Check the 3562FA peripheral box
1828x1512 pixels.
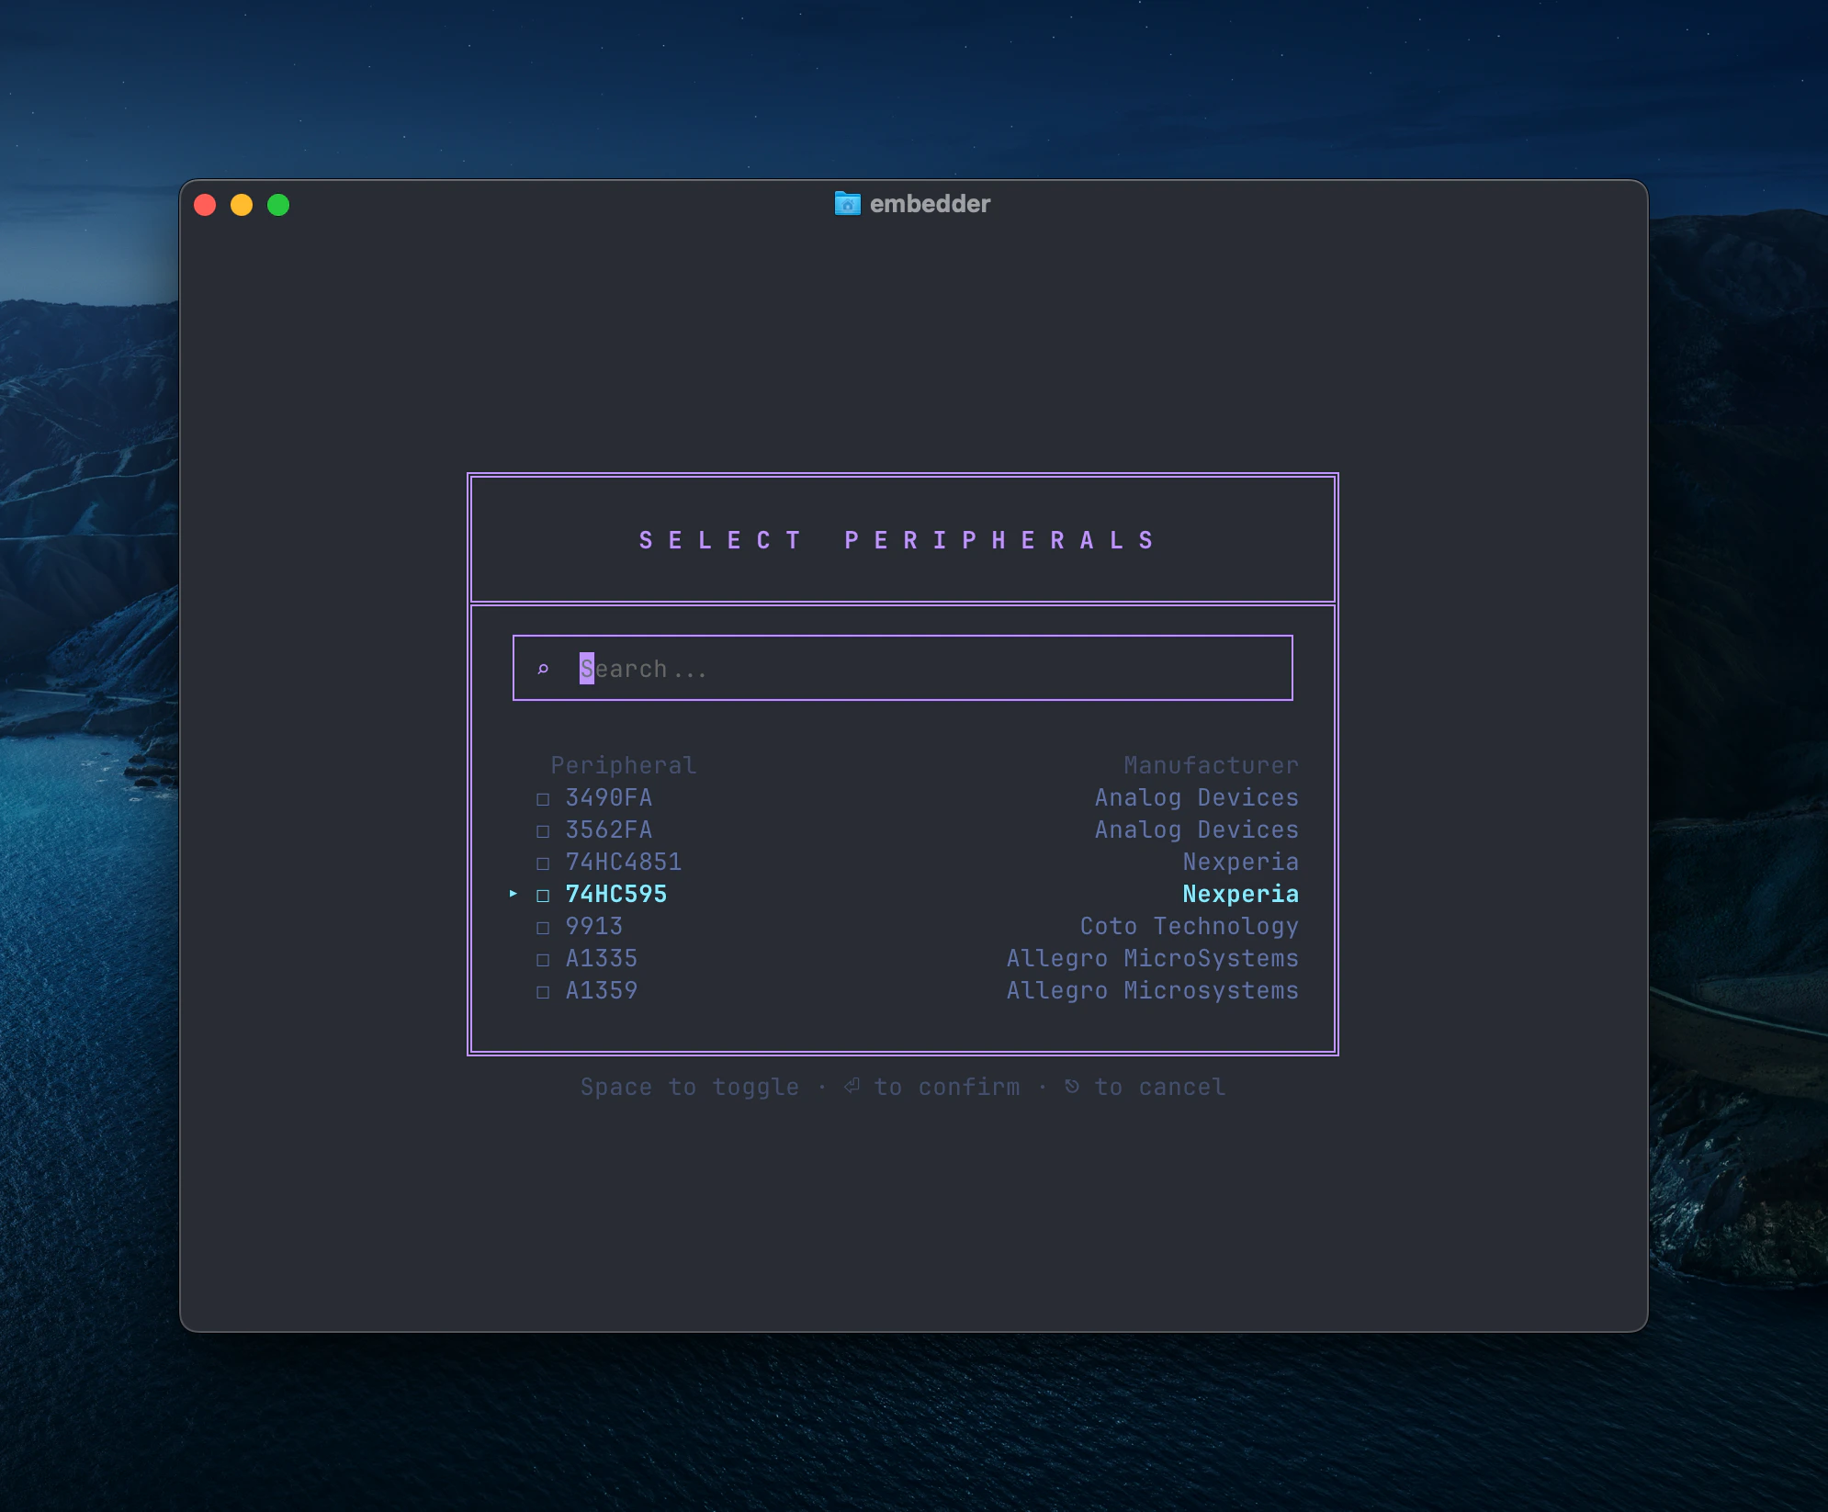pyautogui.click(x=543, y=830)
